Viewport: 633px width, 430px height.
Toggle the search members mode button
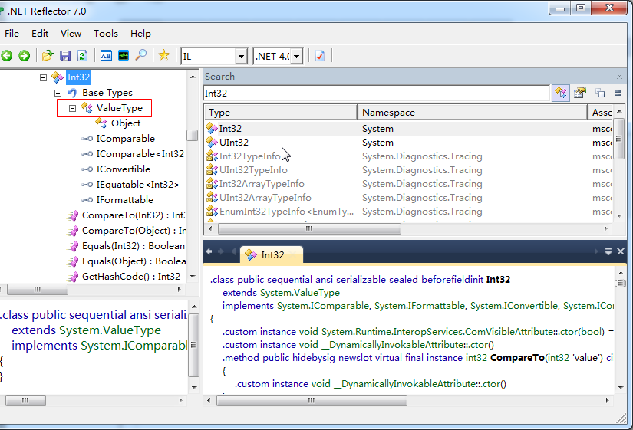pyautogui.click(x=580, y=93)
